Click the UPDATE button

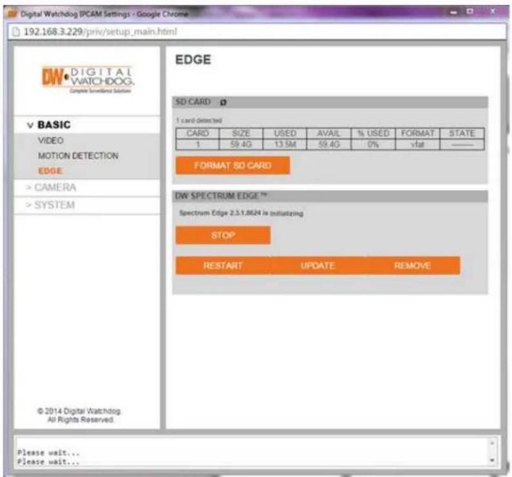(318, 265)
